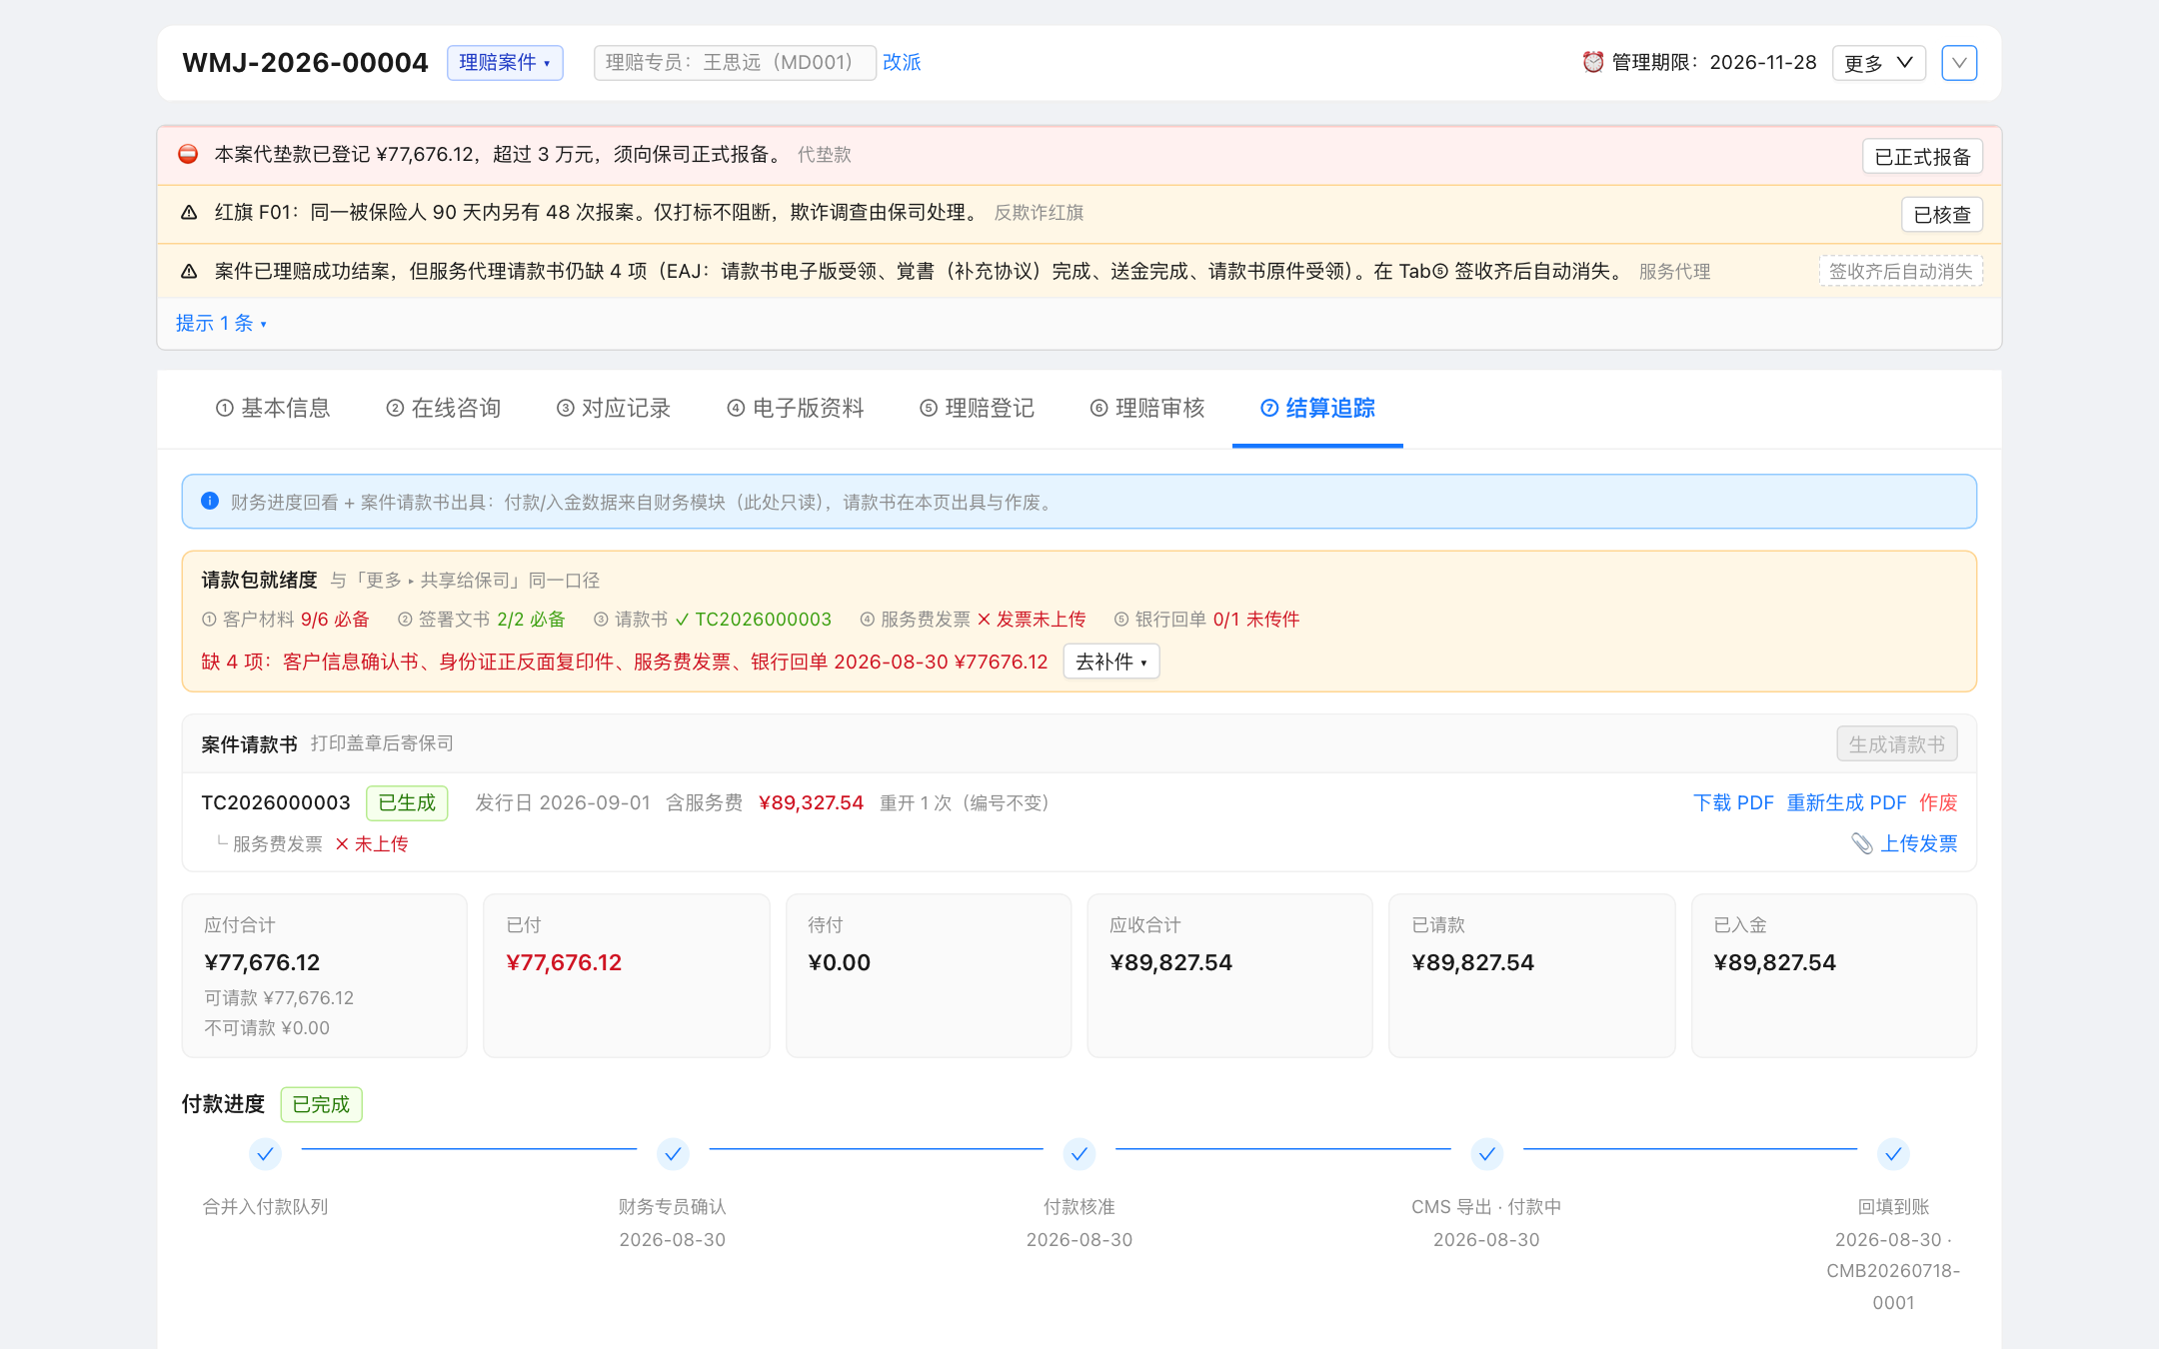Collapse header with the blue chevron button
Screen dimensions: 2159x1349
pos(1959,63)
